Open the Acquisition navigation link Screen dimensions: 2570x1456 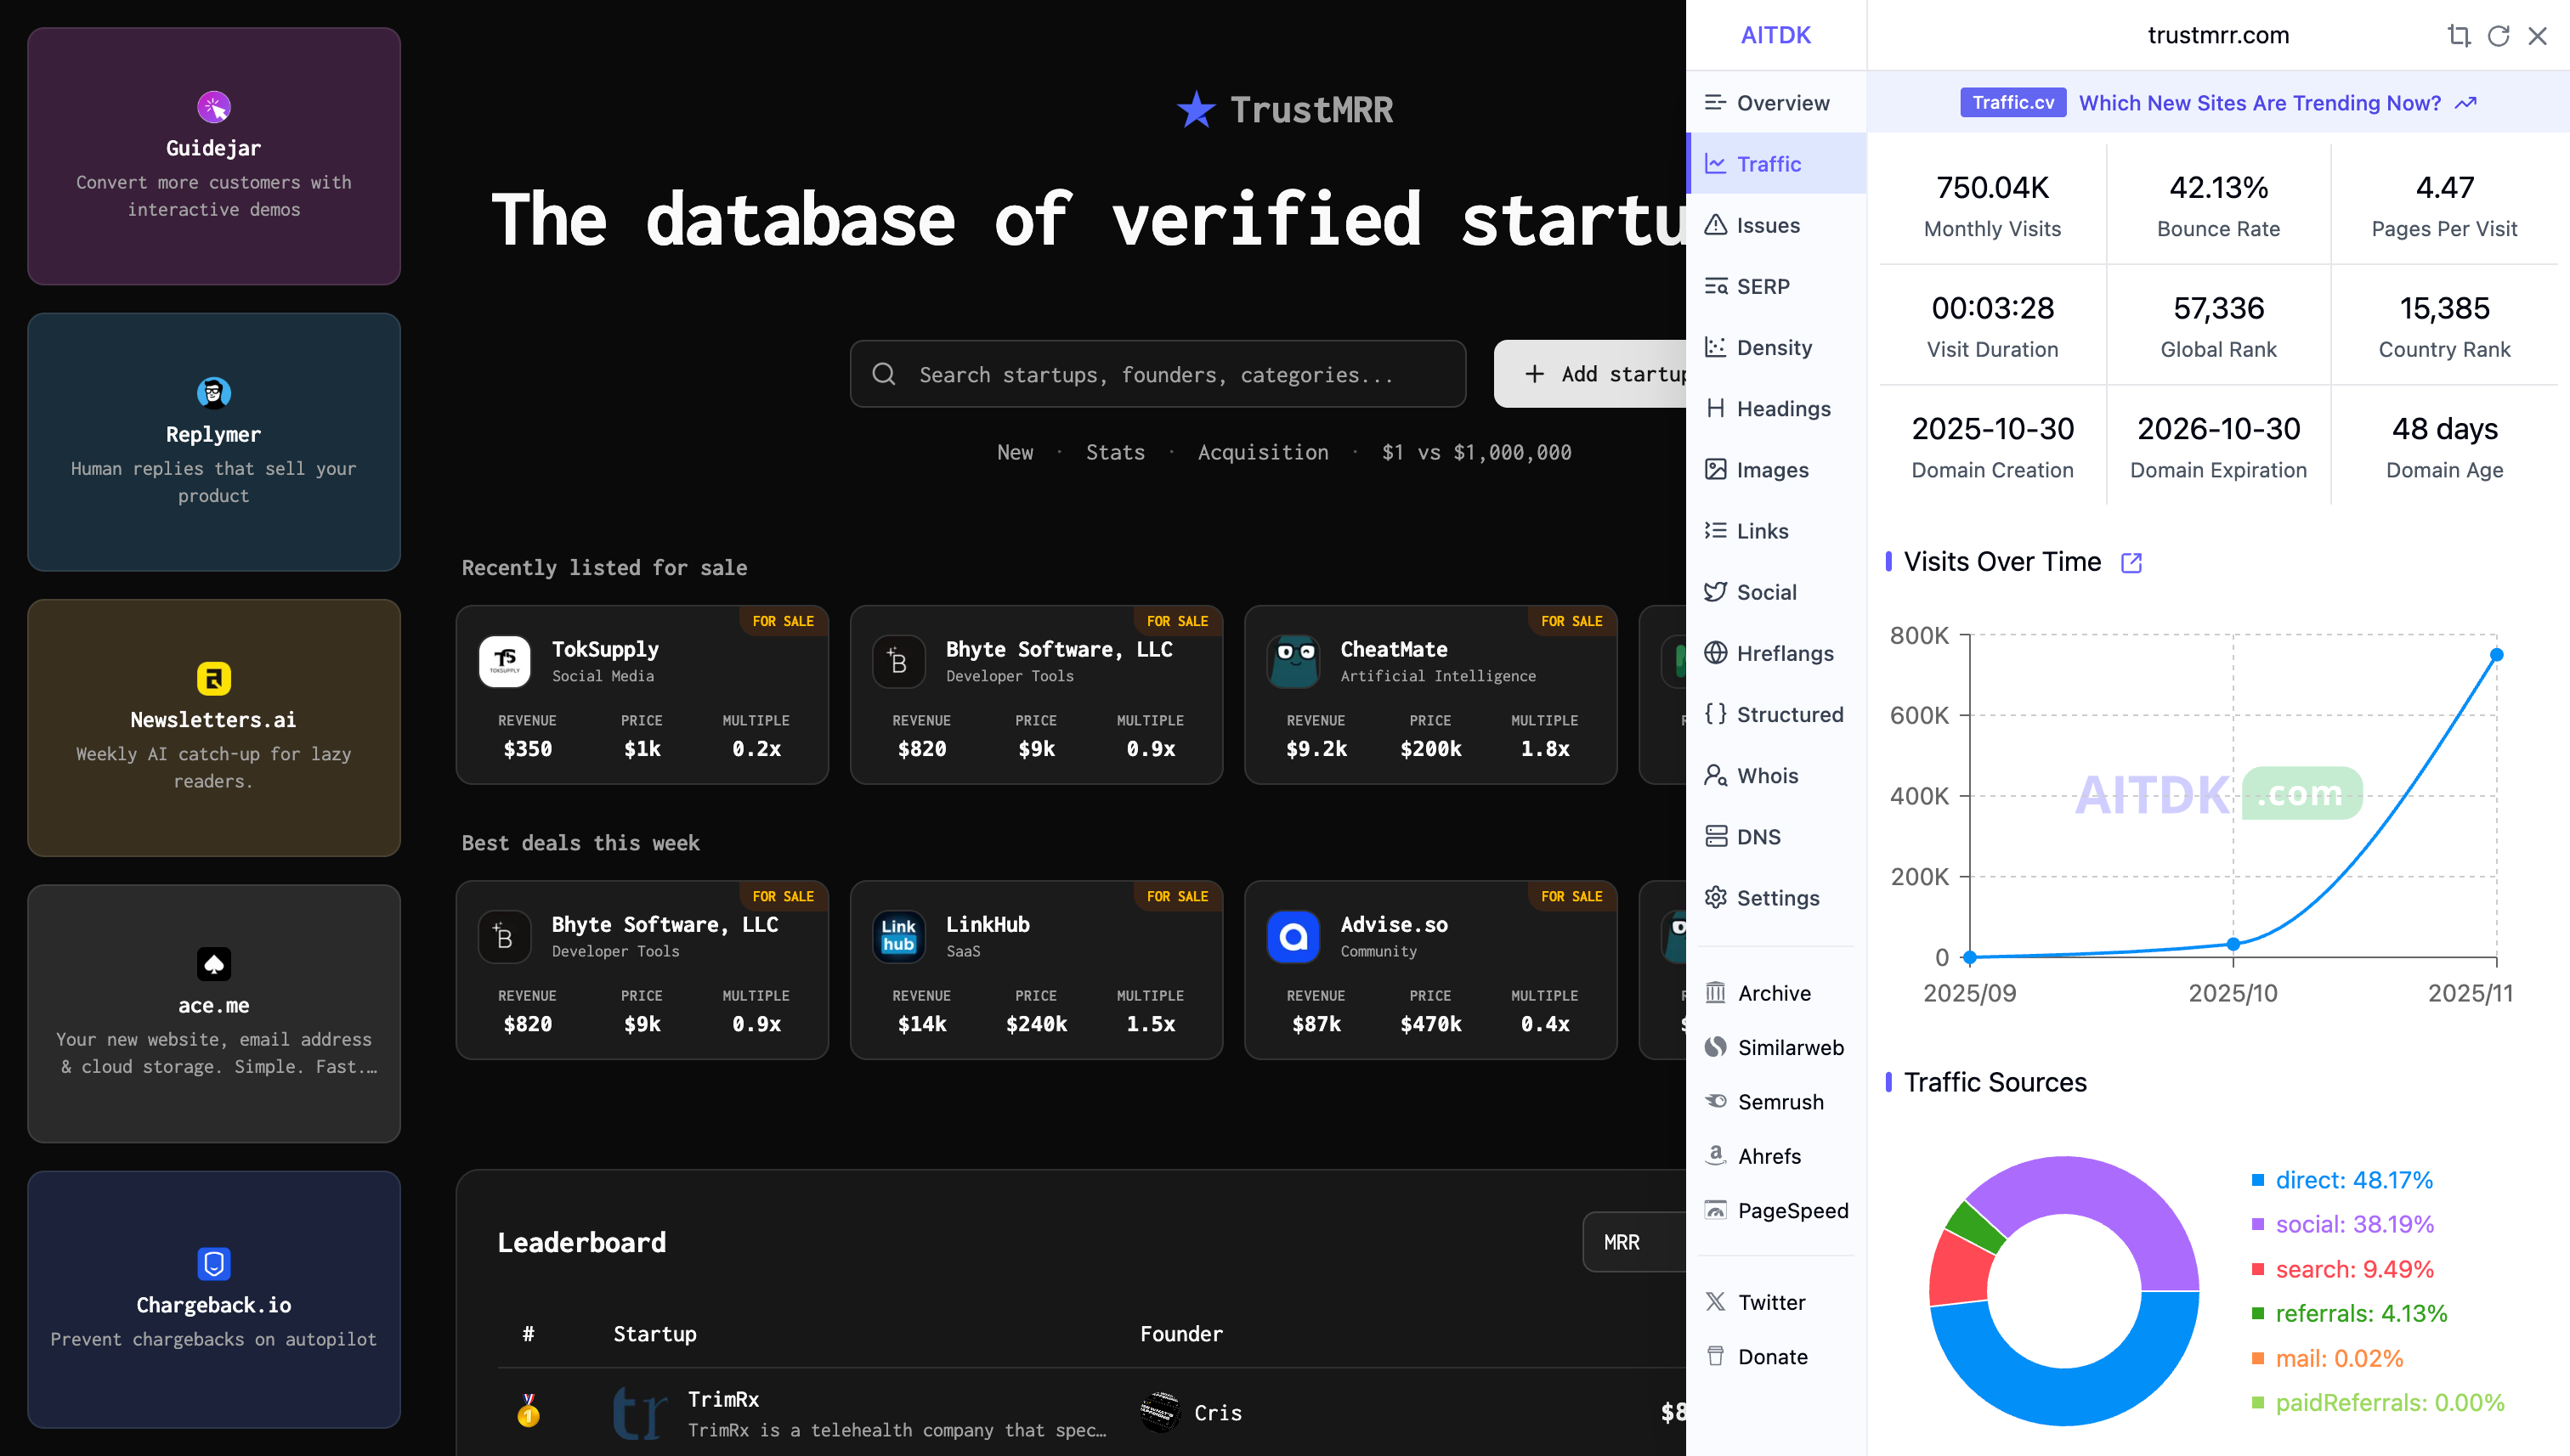coord(1263,452)
